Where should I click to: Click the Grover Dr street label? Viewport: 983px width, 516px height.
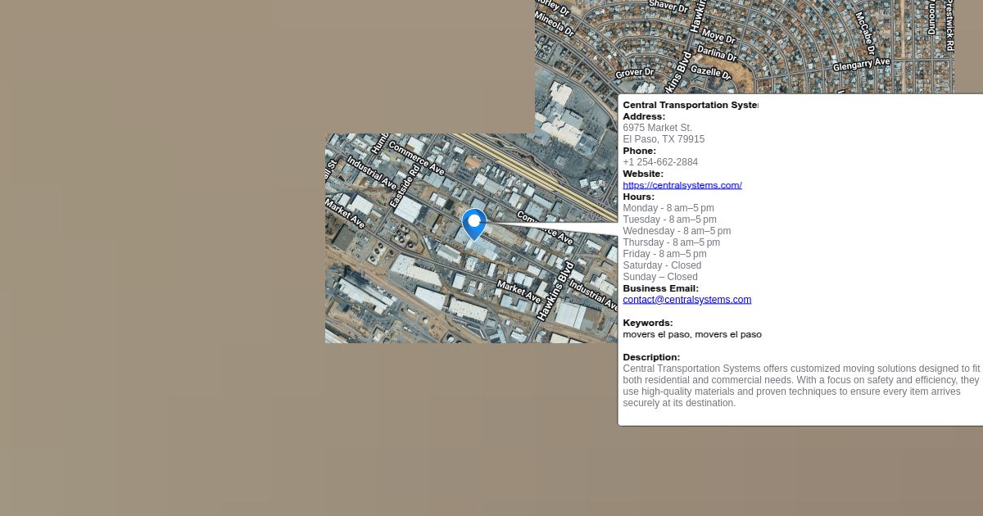point(635,73)
